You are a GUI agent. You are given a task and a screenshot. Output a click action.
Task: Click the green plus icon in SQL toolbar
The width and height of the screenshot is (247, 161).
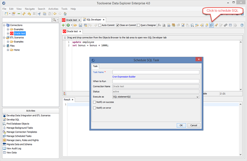click(x=63, y=25)
